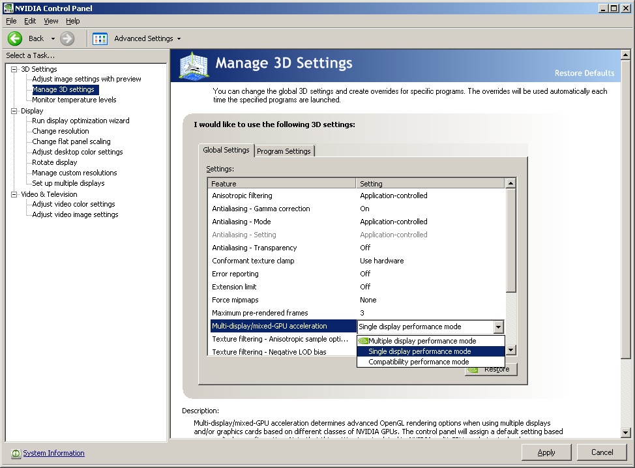Viewport: 635px width, 468px height.
Task: Select Rotate display task
Action: pos(55,162)
